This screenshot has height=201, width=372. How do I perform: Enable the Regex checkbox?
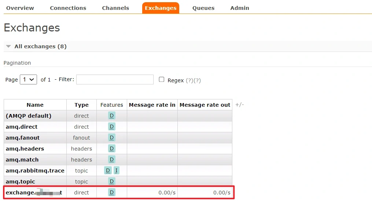click(162, 80)
